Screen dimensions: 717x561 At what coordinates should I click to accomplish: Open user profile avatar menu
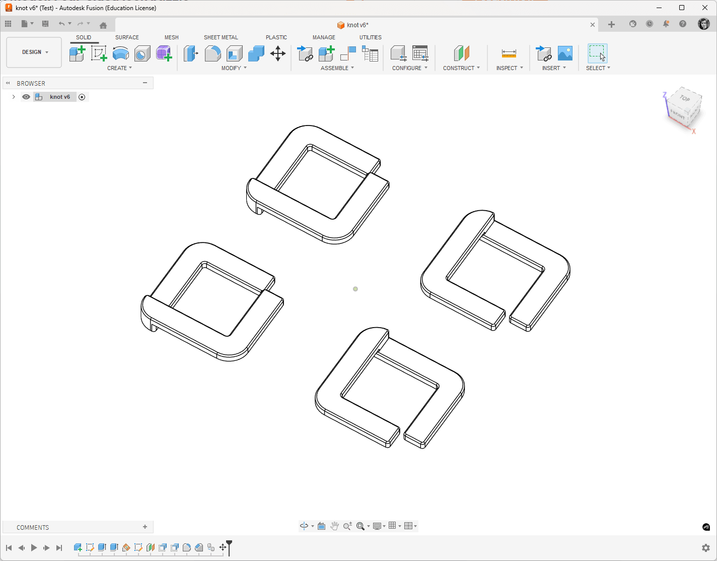[x=704, y=24]
